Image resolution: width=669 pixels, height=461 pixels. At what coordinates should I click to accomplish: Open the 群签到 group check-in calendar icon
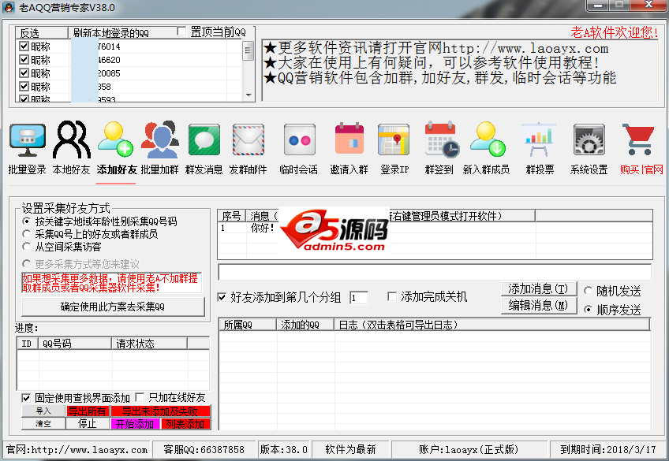click(x=441, y=142)
